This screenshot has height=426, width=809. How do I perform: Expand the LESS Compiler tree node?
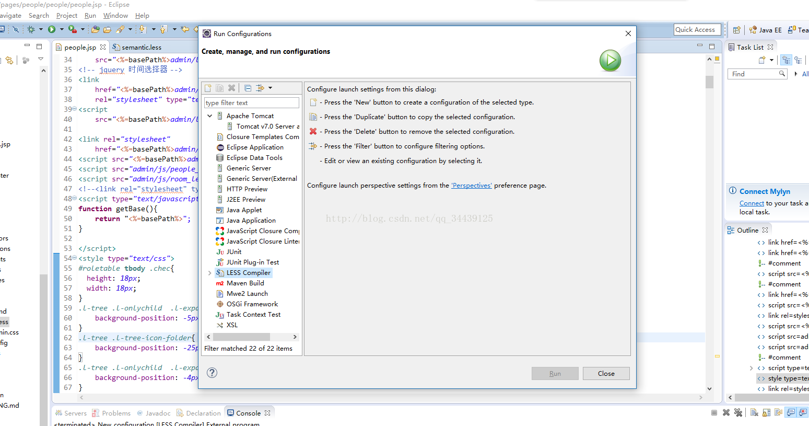[x=210, y=273]
